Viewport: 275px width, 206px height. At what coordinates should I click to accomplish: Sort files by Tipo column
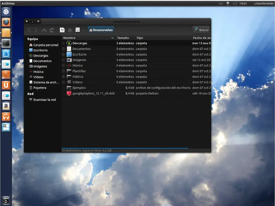click(x=140, y=38)
